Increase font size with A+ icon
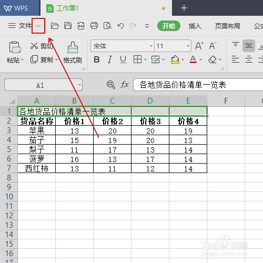This screenshot has width=263, height=263. (x=199, y=46)
